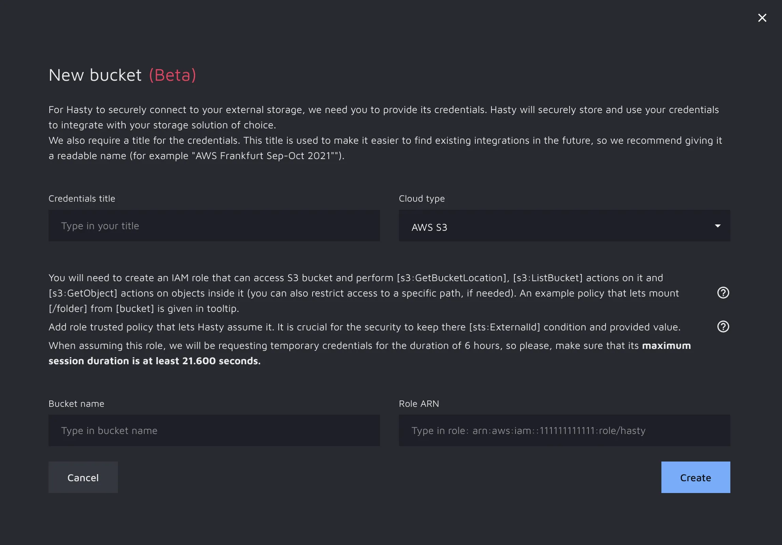This screenshot has height=545, width=782.
Task: Focus the Role ARN input field
Action: pyautogui.click(x=564, y=430)
